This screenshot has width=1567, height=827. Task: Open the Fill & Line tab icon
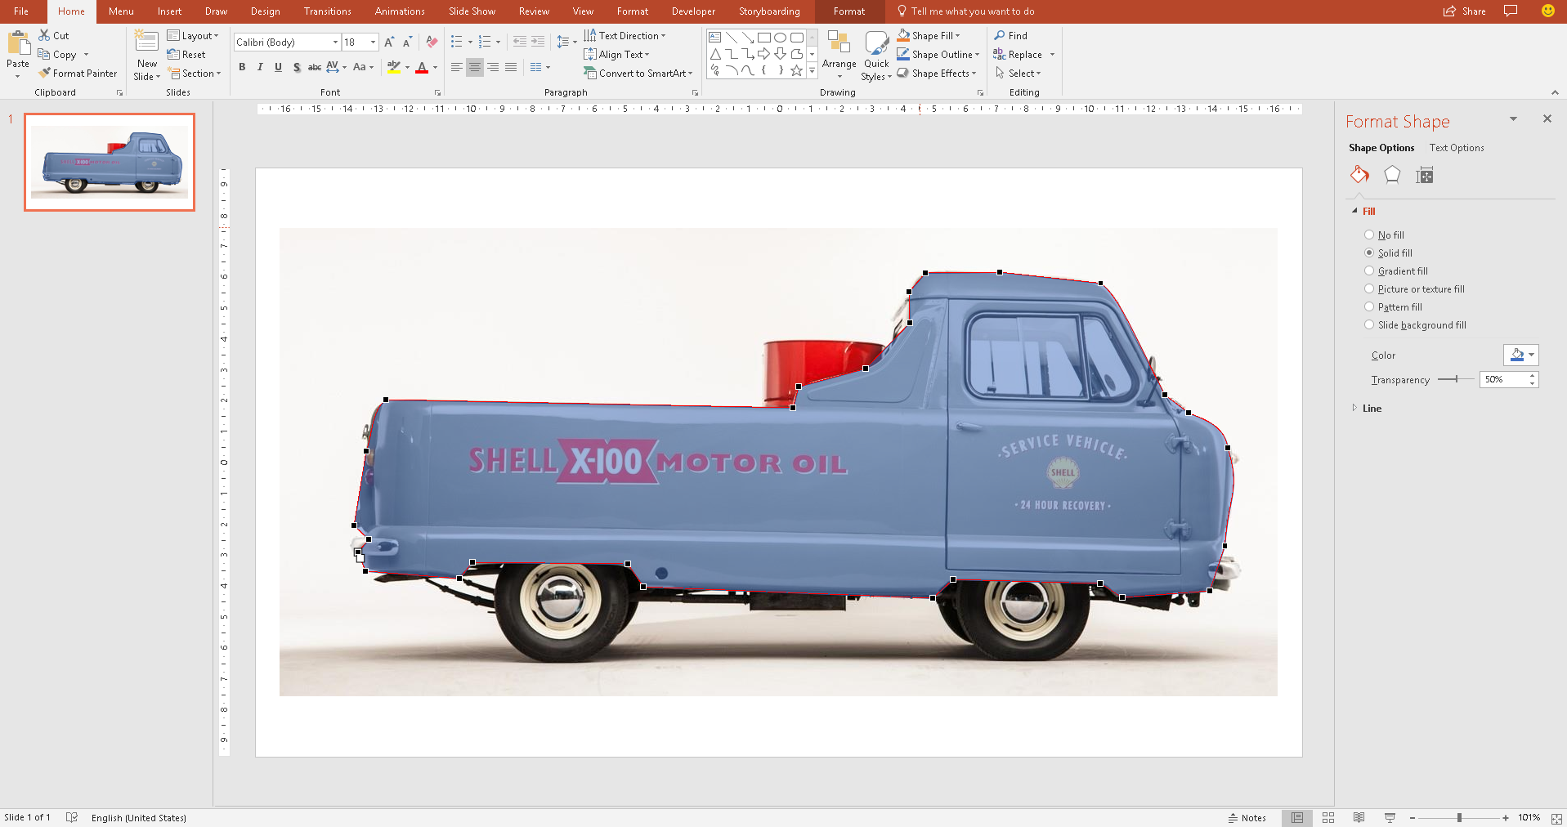point(1359,175)
